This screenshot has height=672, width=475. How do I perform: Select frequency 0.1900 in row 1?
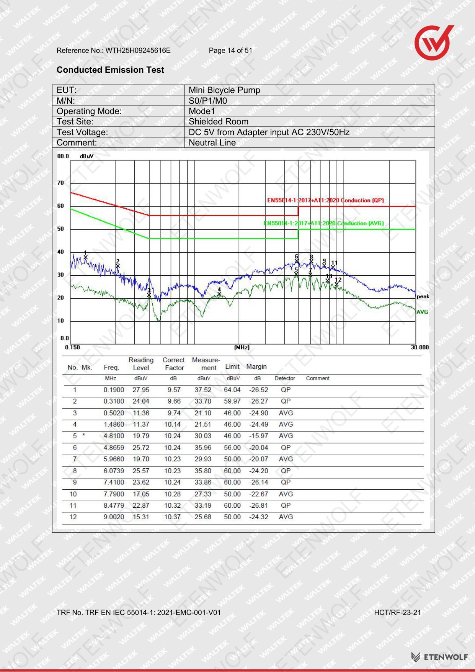pos(114,390)
